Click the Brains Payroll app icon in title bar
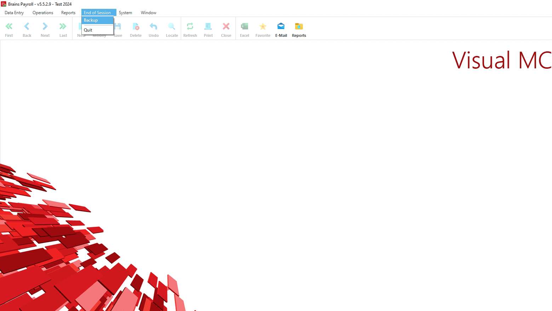The height and width of the screenshot is (311, 552). pyautogui.click(x=4, y=4)
